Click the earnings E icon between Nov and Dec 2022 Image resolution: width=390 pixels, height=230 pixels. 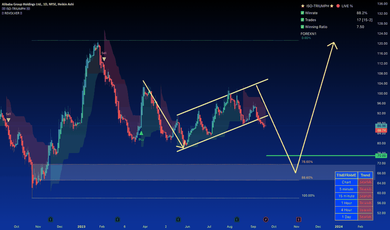tap(51, 219)
